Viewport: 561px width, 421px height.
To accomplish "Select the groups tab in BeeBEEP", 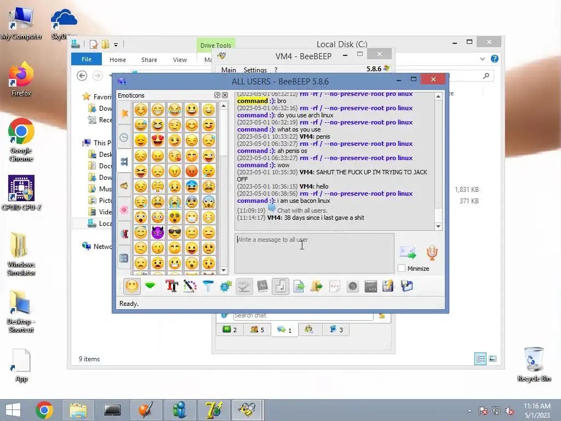I will (x=309, y=329).
